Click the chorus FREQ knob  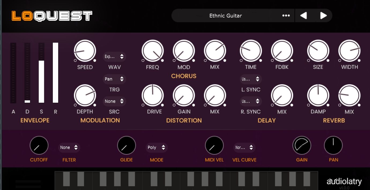[x=153, y=51]
